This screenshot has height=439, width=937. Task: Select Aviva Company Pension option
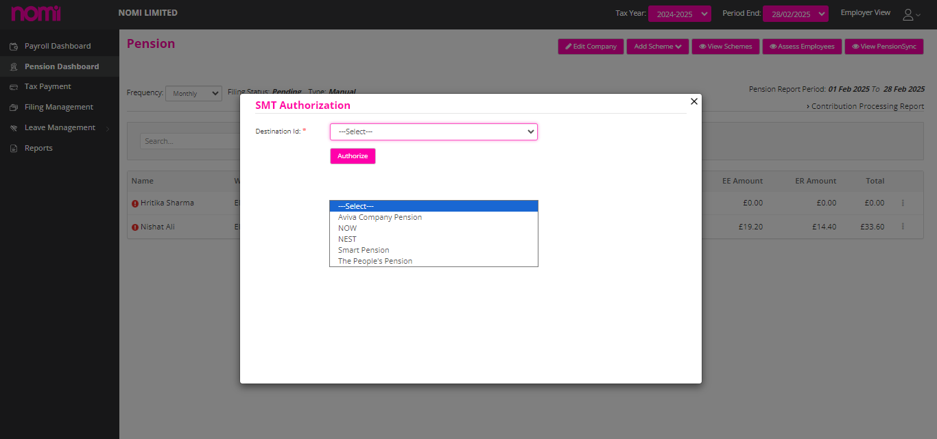pos(434,217)
